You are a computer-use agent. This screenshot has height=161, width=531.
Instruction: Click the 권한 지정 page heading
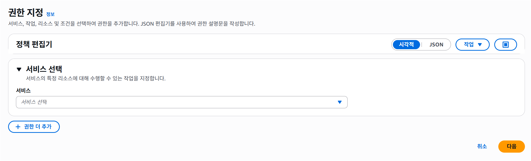[26, 12]
